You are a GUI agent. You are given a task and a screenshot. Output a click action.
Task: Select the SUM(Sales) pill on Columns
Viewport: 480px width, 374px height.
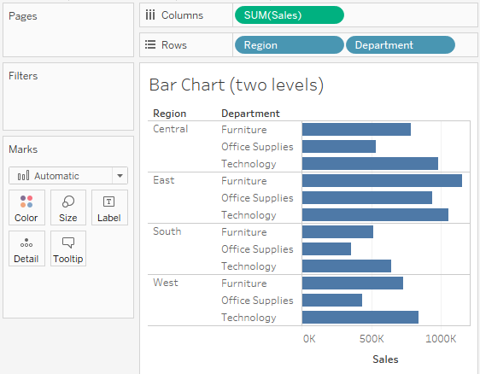(290, 15)
